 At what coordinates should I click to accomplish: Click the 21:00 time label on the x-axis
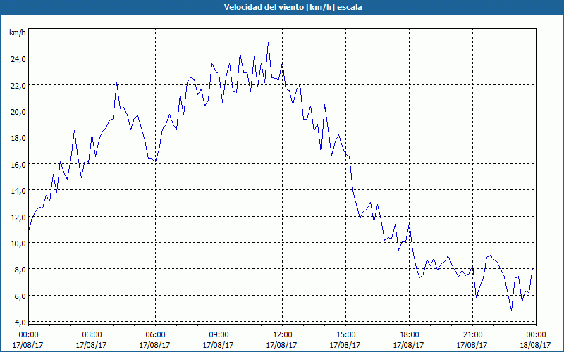472,335
